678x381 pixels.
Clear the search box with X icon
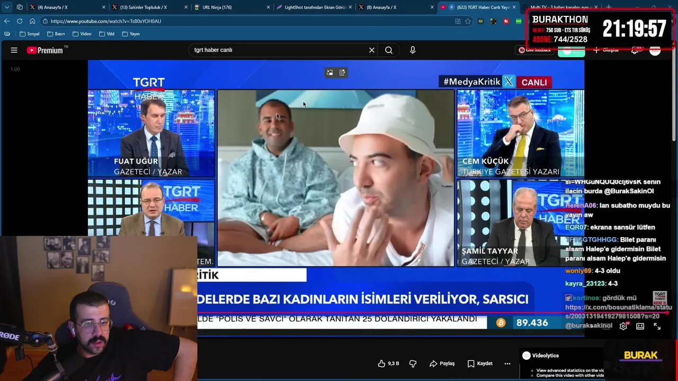pos(372,50)
